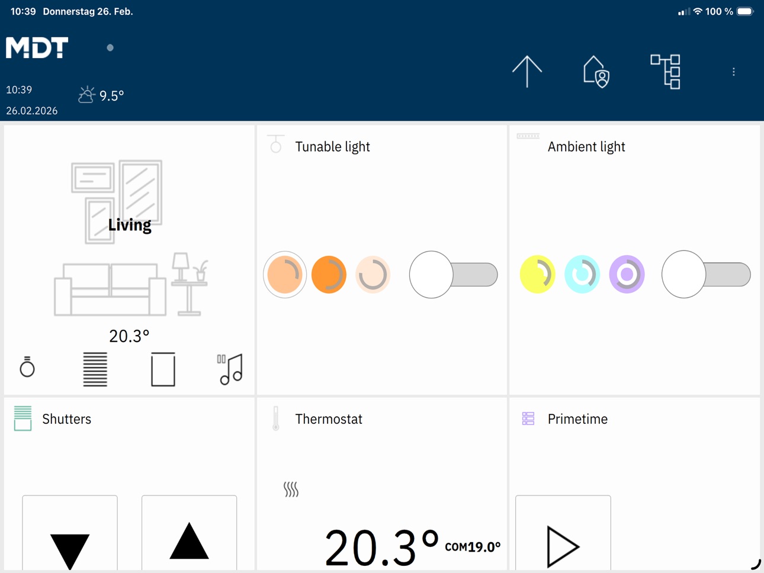Tap the cellular signal bars in status bar
The height and width of the screenshot is (573, 764).
click(x=684, y=11)
